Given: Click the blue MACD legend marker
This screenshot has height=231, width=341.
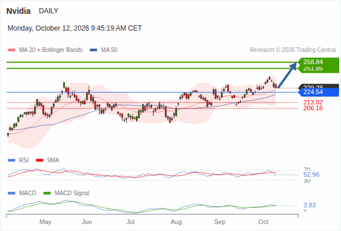Looking at the screenshot, I should click(12, 193).
